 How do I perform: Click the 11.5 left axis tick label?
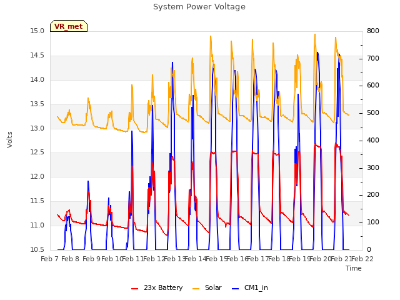click(37, 201)
